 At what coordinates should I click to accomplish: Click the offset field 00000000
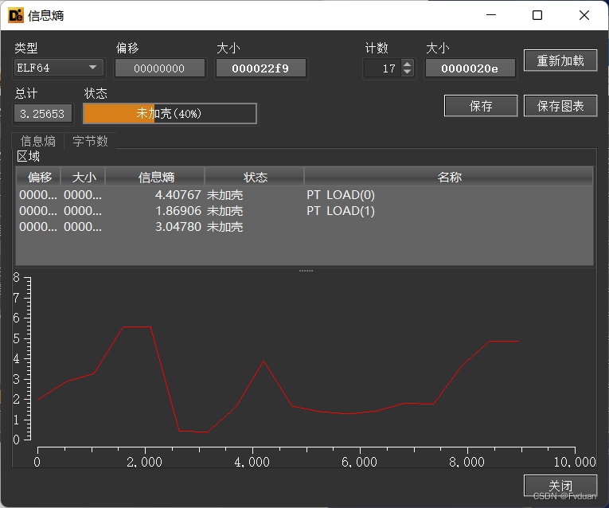click(160, 68)
